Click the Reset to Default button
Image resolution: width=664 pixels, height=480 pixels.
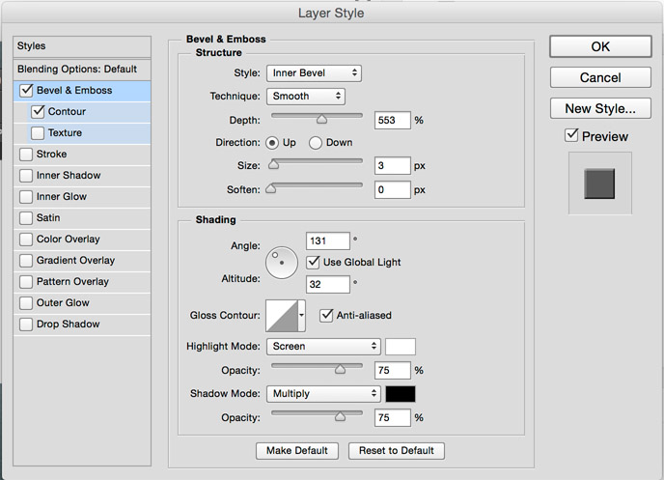point(397,451)
